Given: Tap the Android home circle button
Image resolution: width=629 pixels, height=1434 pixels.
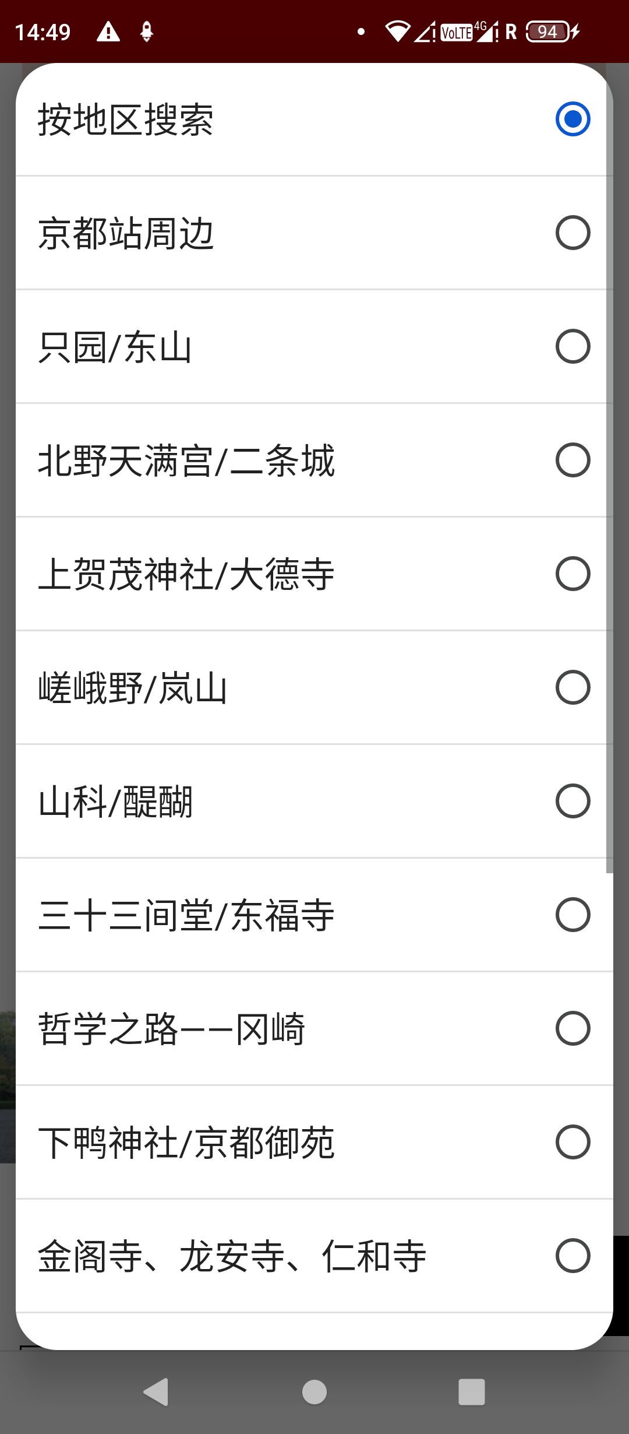Looking at the screenshot, I should coord(314,1392).
